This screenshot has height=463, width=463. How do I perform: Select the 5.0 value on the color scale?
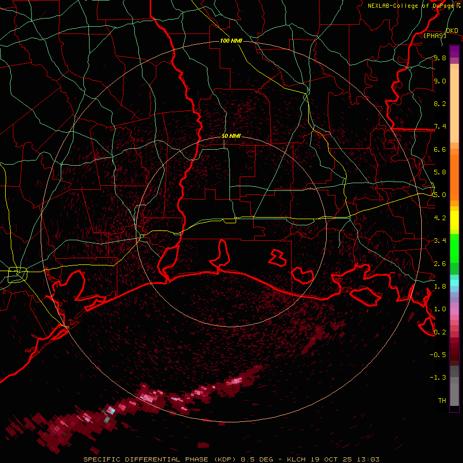click(440, 195)
